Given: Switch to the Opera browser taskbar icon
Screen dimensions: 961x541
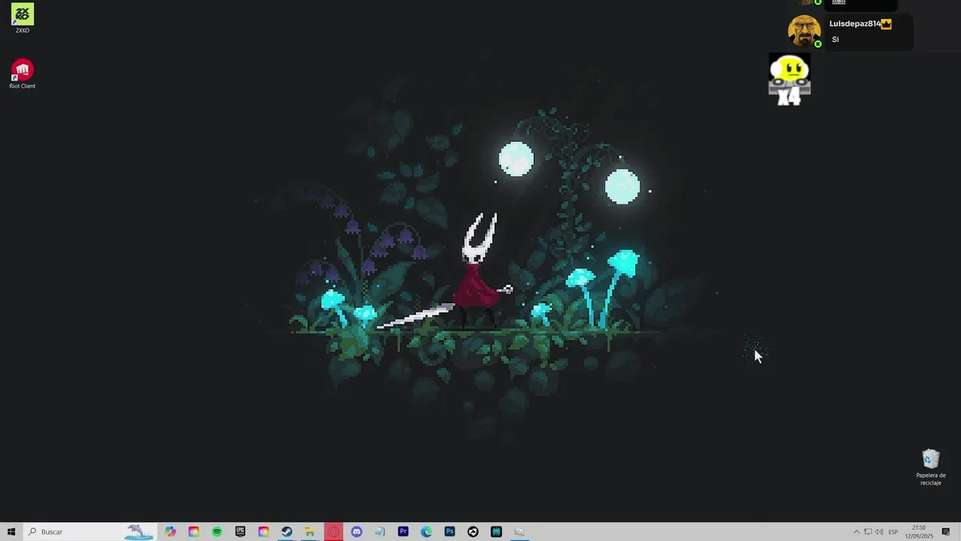Looking at the screenshot, I should (333, 532).
